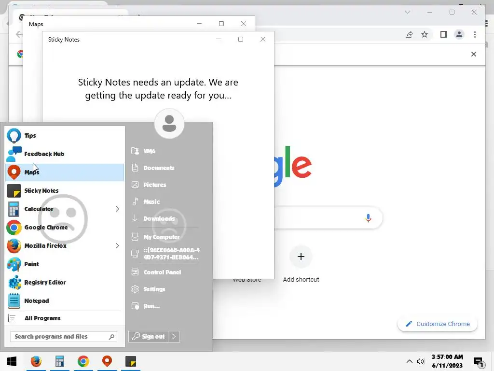494x371 pixels.
Task: Expand the arrow next to Sign out
Action: click(x=174, y=337)
